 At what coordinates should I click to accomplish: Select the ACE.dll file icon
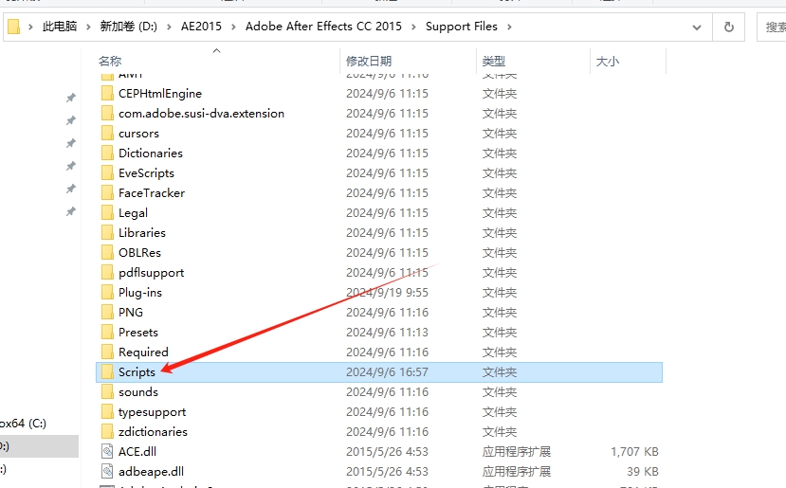pos(107,451)
